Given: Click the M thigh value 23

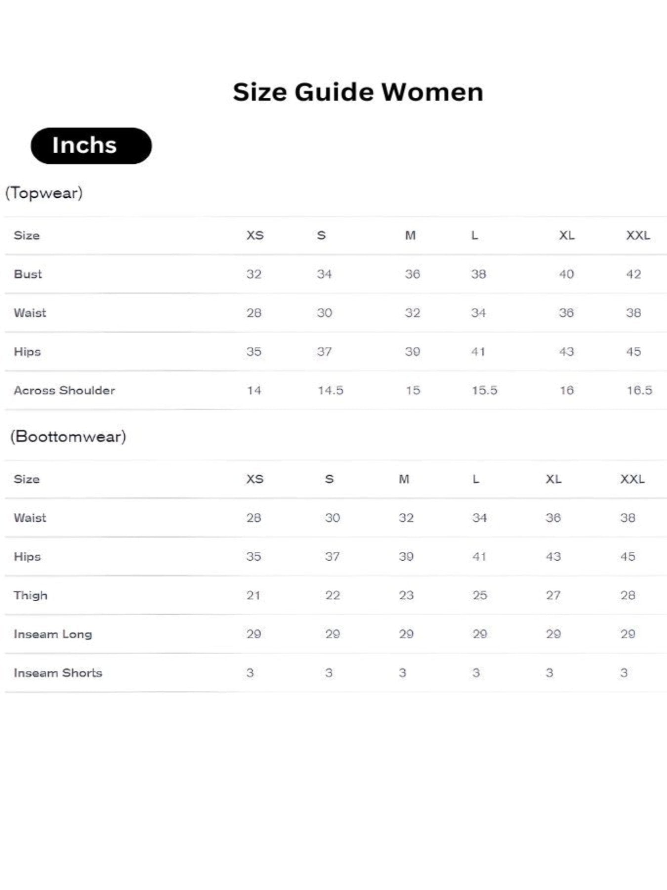Looking at the screenshot, I should (x=406, y=595).
